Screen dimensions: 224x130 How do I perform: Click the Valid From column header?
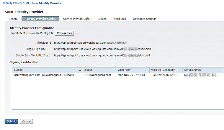click(x=133, y=70)
